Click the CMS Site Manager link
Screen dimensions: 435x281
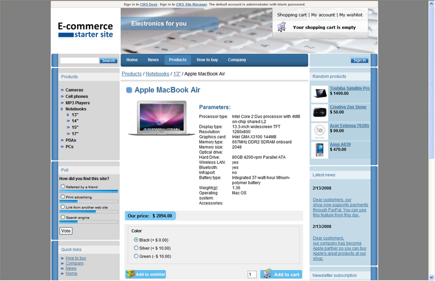191,4
